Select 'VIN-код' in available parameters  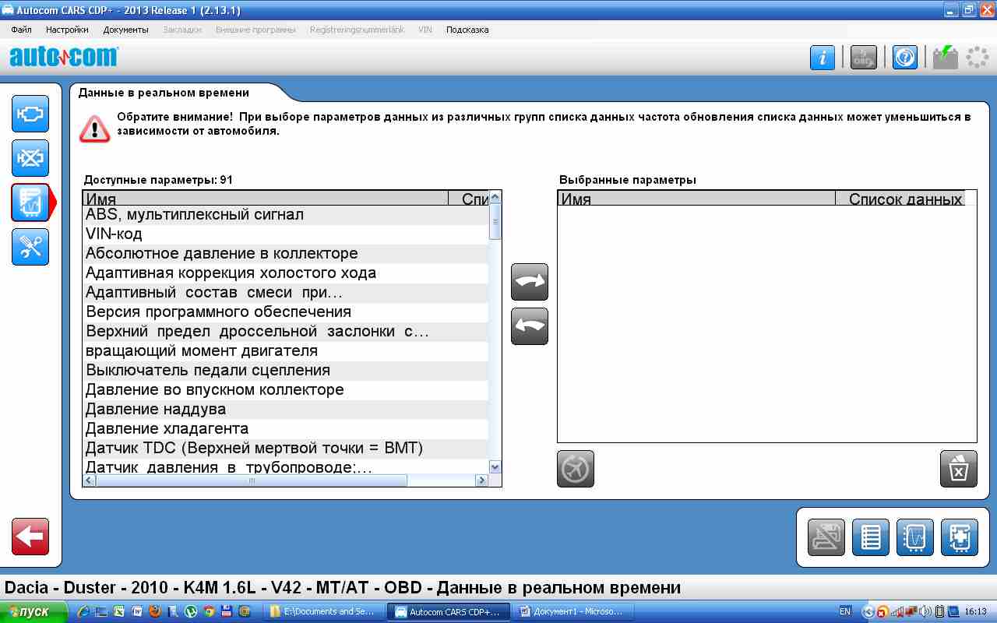[x=114, y=234]
